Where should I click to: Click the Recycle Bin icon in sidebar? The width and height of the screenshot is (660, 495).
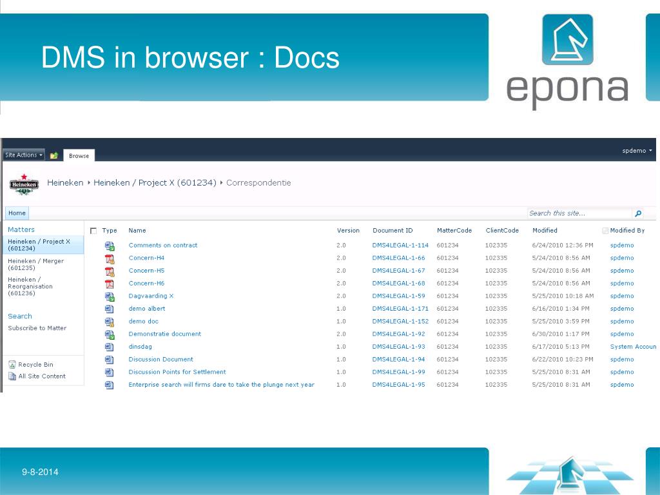[12, 365]
